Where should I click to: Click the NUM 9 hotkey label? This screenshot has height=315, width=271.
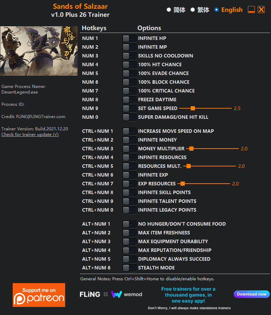[x=90, y=109]
